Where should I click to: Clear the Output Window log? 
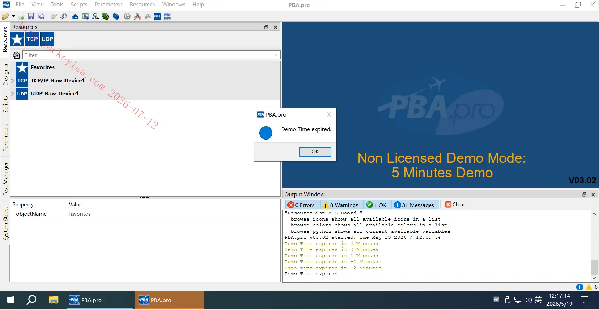(455, 205)
